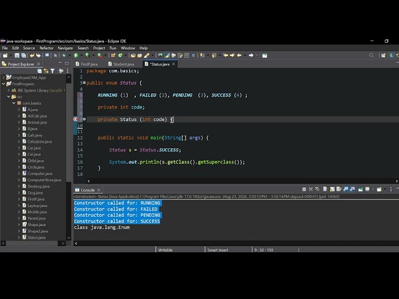Click the Open Perspective toolbar icon
The height and width of the screenshot is (299, 399).
click(x=383, y=55)
